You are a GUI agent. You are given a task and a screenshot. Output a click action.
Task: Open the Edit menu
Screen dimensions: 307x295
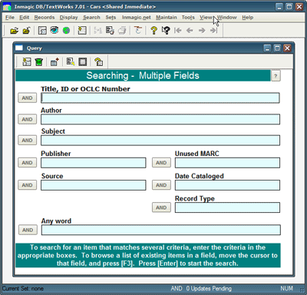click(x=25, y=18)
